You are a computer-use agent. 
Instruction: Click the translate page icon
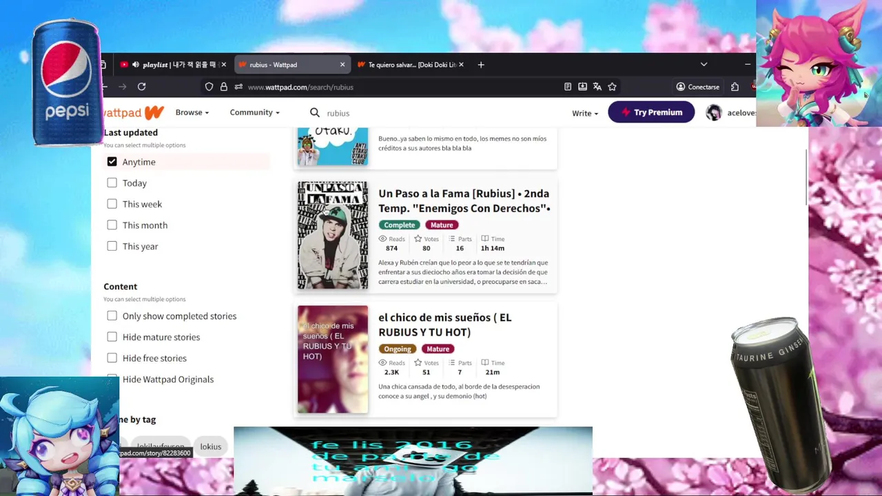pyautogui.click(x=597, y=87)
